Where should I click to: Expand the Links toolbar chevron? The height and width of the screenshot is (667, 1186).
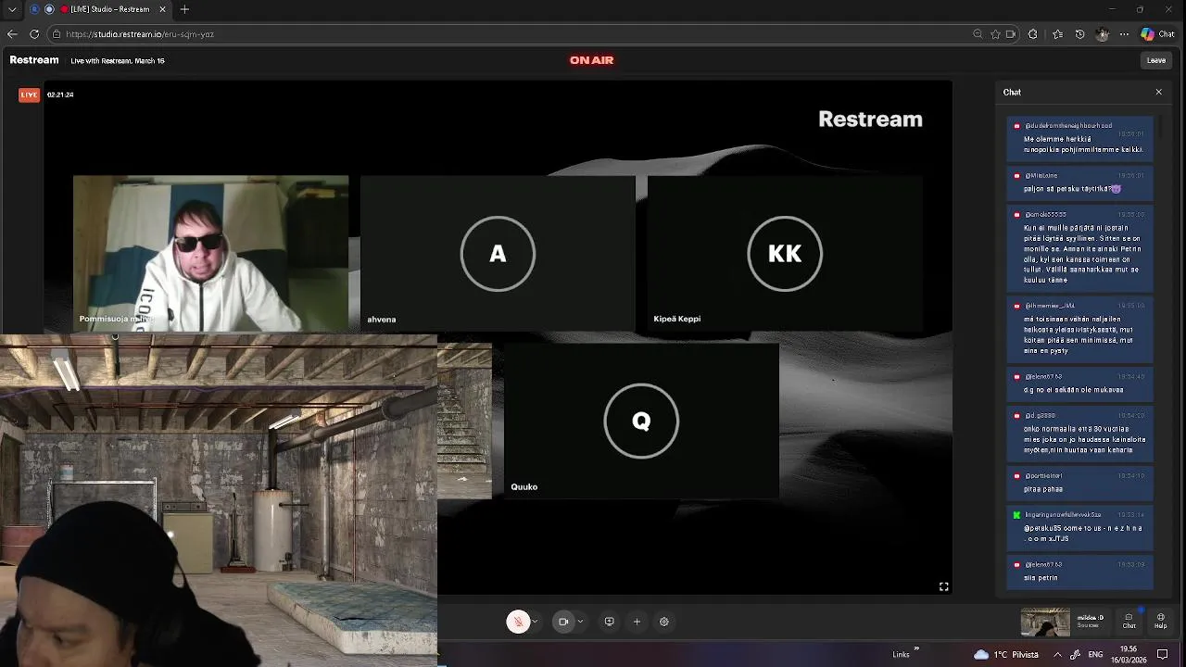(916, 648)
